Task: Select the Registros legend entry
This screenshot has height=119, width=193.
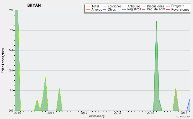Action: click(132, 9)
